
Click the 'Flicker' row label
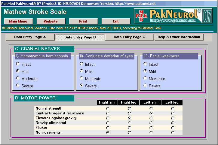tap(41, 128)
